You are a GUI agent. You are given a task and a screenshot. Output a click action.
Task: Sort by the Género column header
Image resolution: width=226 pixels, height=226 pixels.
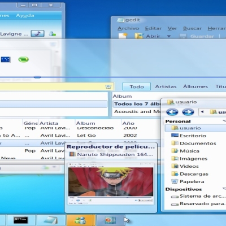(31, 123)
